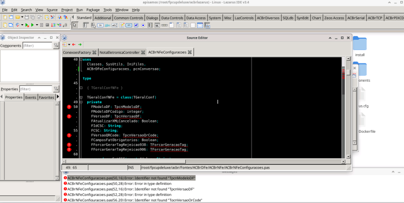Toggle the TGeralConfNFe comment fold marker

pyautogui.click(x=81, y=88)
